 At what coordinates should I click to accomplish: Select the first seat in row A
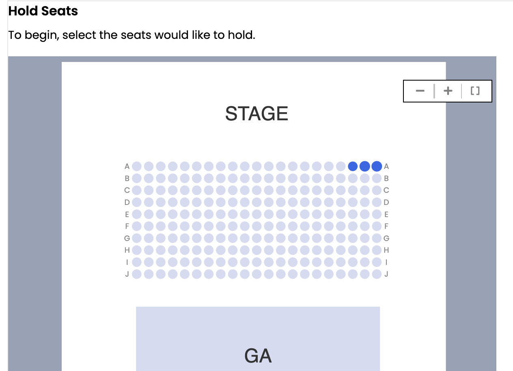pos(137,166)
